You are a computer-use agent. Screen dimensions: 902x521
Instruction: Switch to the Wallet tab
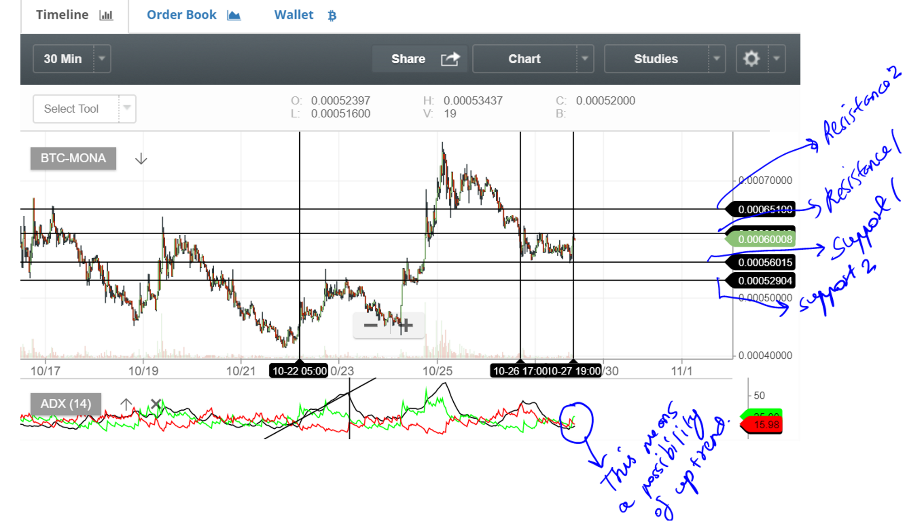pos(294,15)
